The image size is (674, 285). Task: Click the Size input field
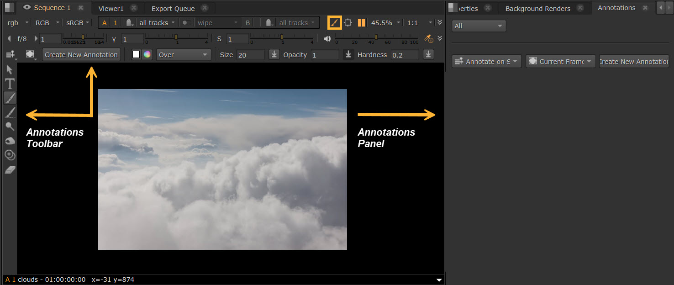pos(250,55)
